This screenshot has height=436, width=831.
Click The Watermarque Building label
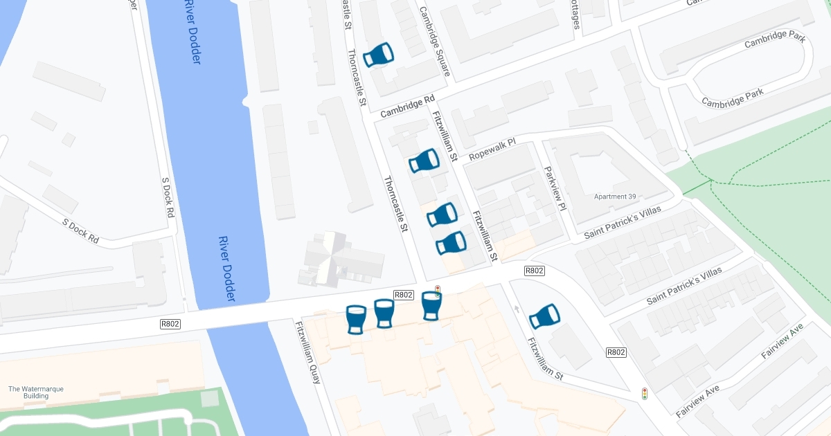coord(36,392)
